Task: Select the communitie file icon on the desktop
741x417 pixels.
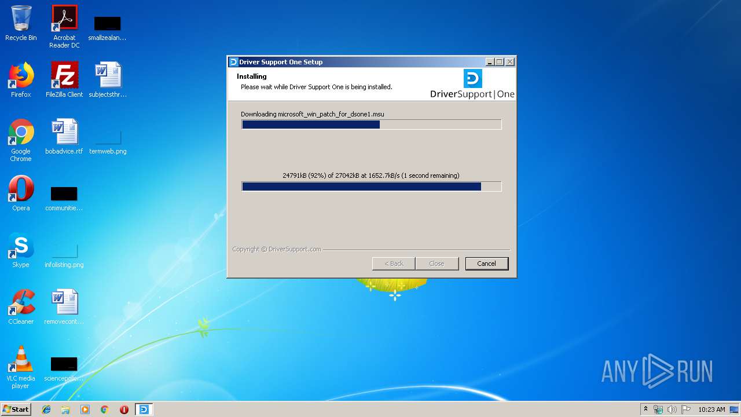Action: coord(64,199)
